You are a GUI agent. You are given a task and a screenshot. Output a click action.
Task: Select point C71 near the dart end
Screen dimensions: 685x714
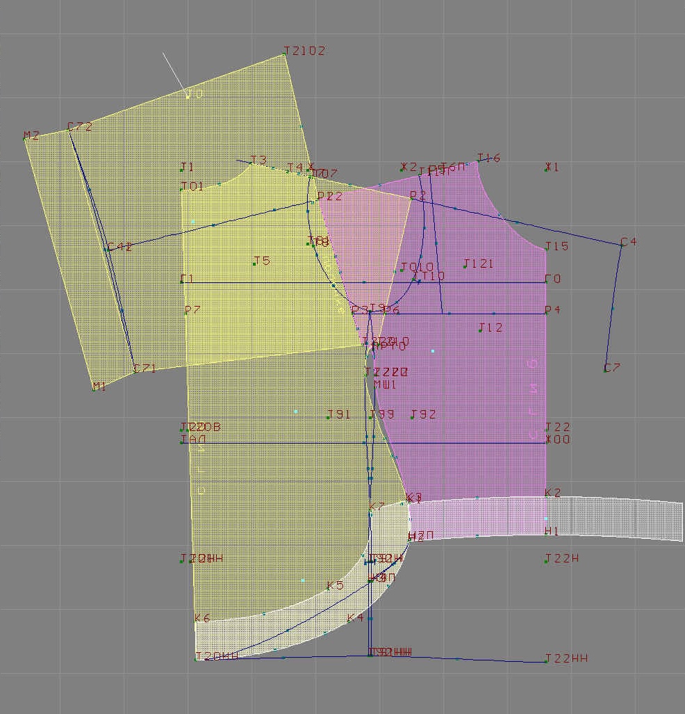(x=135, y=371)
